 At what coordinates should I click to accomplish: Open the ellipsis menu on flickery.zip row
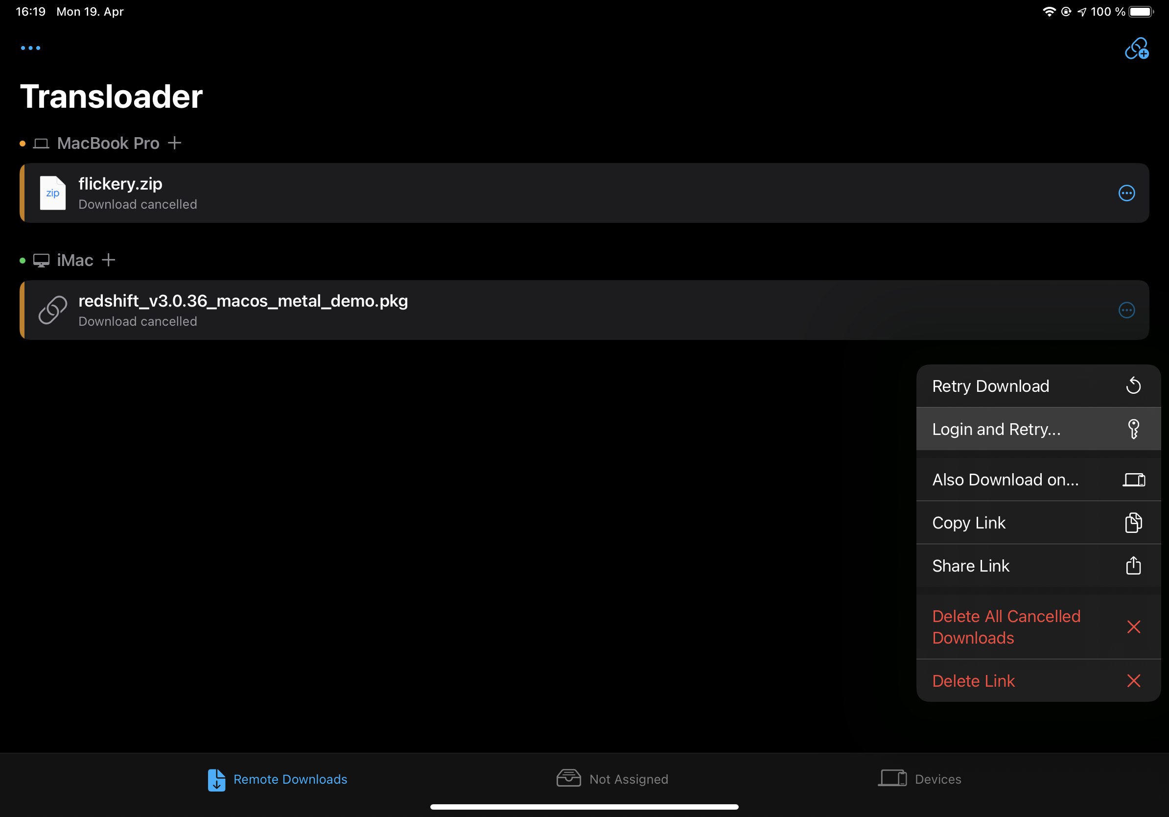(1127, 193)
